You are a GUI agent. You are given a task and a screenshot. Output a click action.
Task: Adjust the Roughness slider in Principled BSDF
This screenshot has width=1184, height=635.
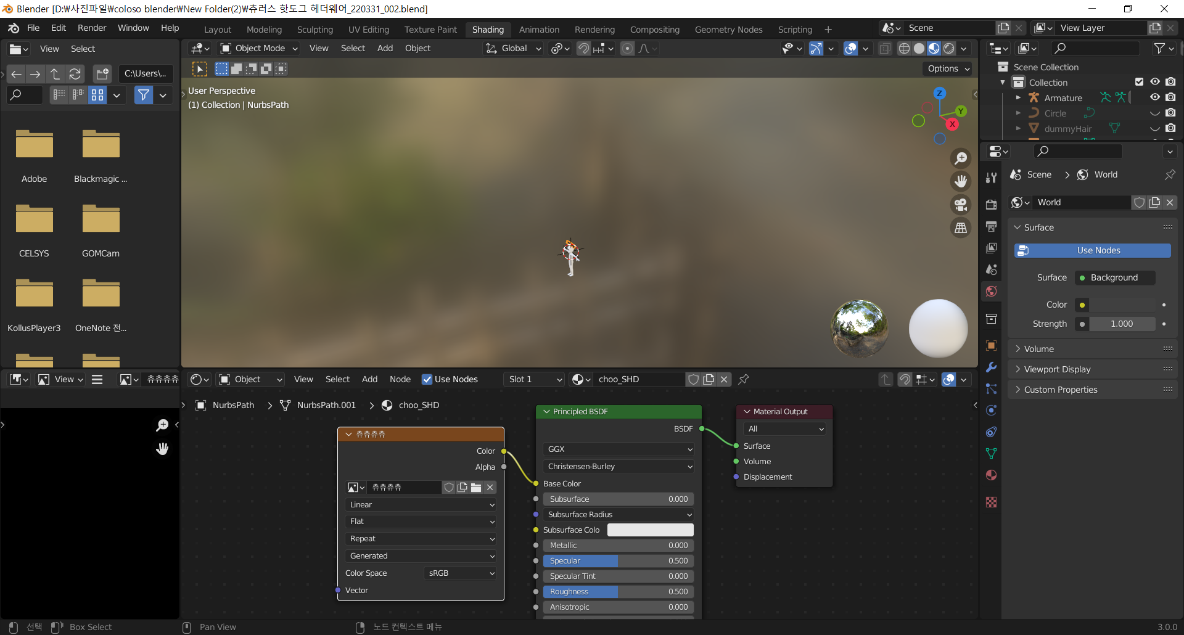click(x=619, y=591)
